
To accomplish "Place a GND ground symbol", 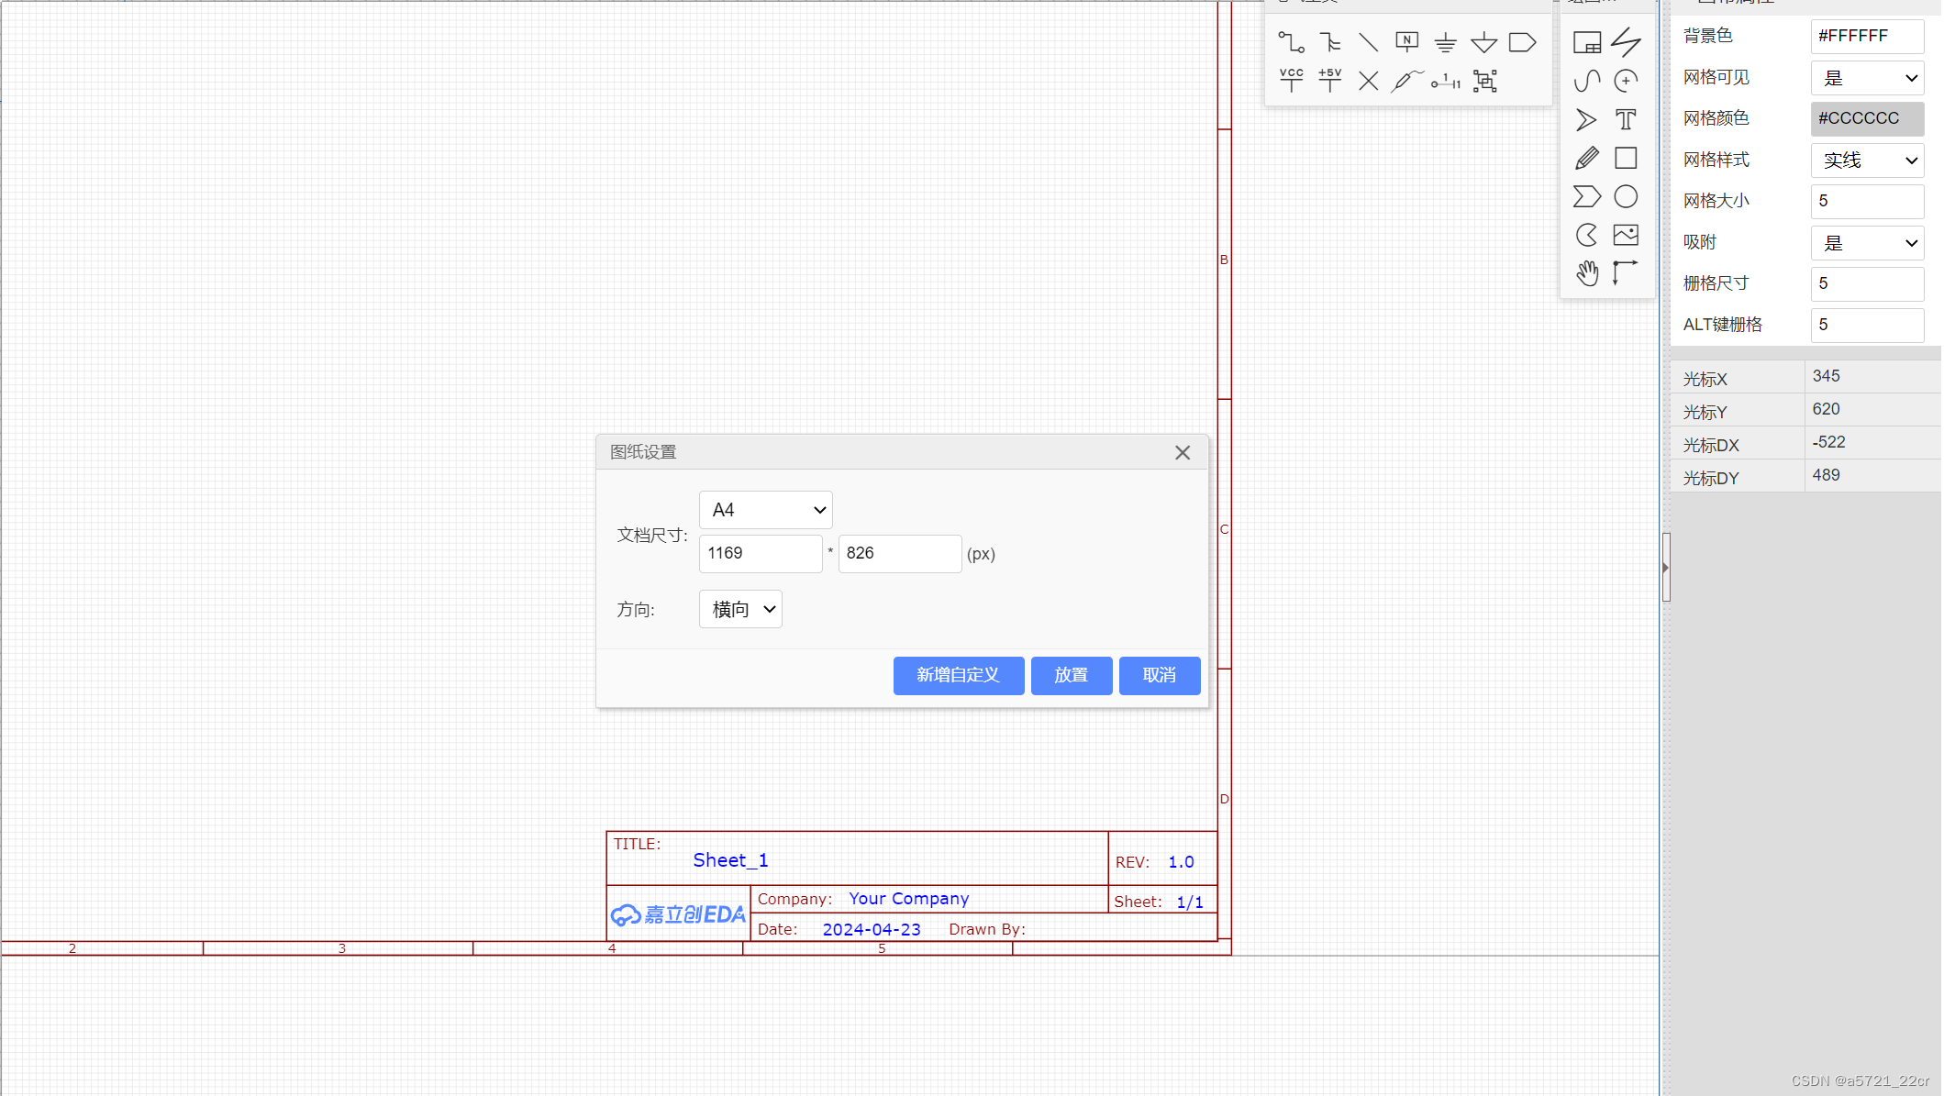I will coord(1445,42).
